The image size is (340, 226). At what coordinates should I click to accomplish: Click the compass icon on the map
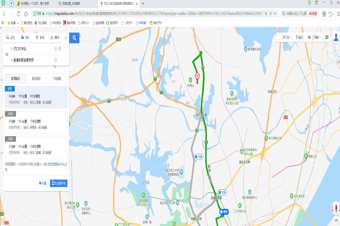(x=336, y=208)
